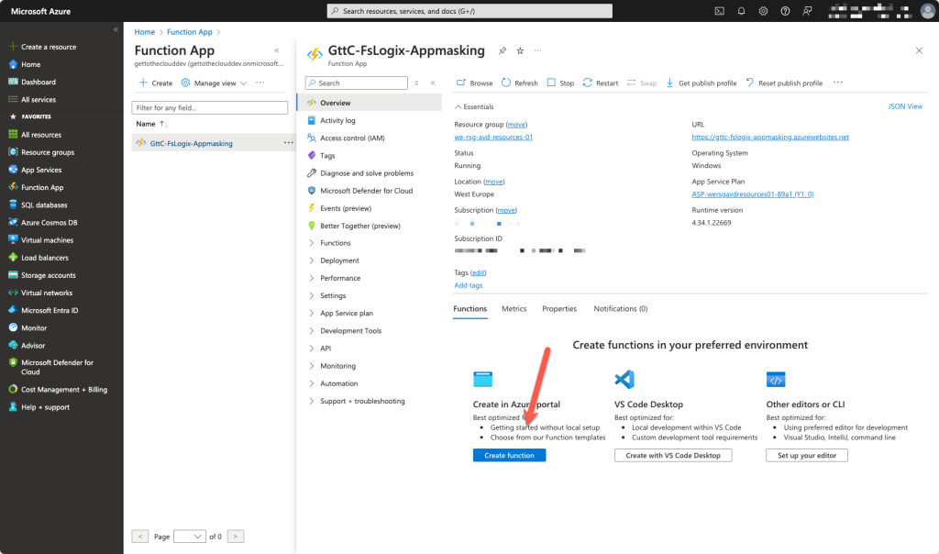The height and width of the screenshot is (554, 939).
Task: Open the Page number dropdown
Action: (189, 537)
